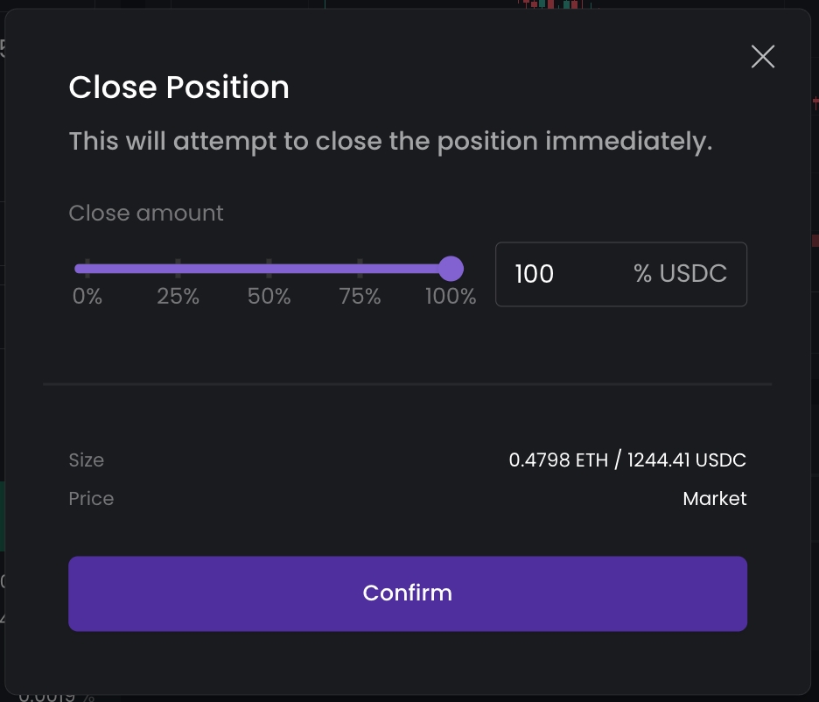Click the Close Position heading
The width and height of the screenshot is (819, 702).
click(178, 88)
